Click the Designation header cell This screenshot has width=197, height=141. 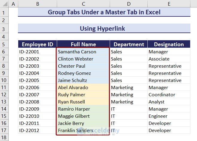pos(169,44)
